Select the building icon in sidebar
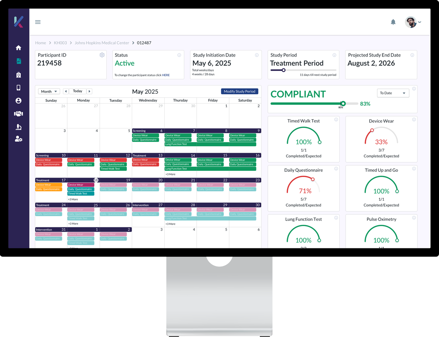Screen dimensions: 439x337 pos(18,74)
